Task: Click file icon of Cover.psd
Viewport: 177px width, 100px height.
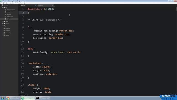Action: (x=4, y=28)
